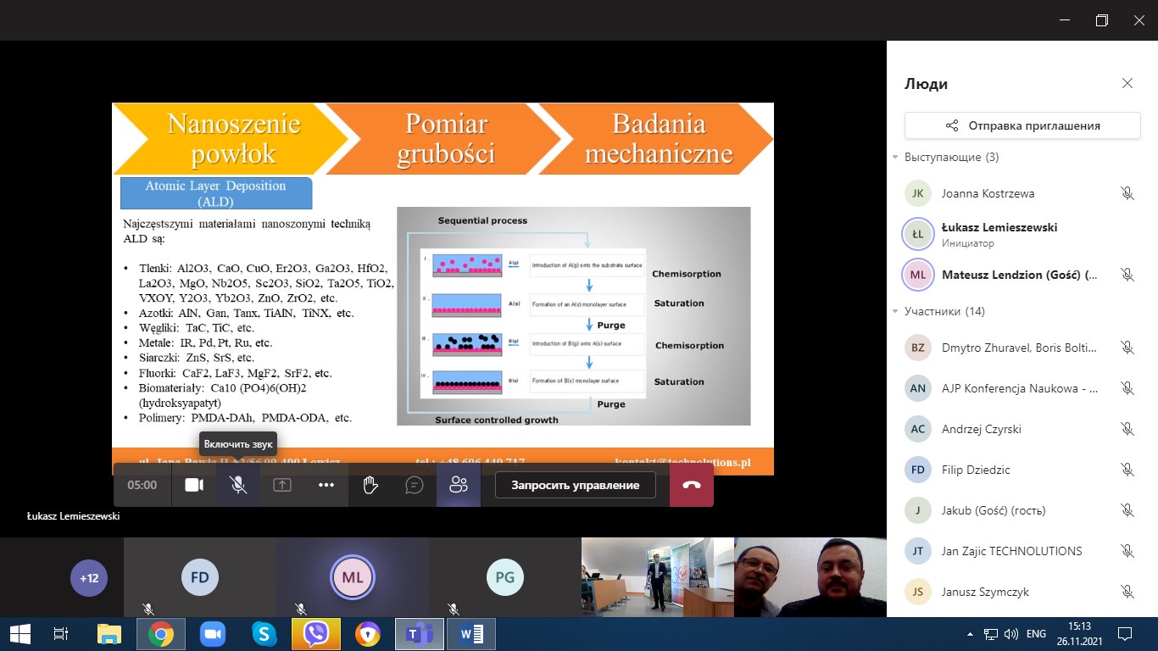Select Andrzej Czyrski in participants list
Screen dimensions: 1158x651
click(1022, 429)
